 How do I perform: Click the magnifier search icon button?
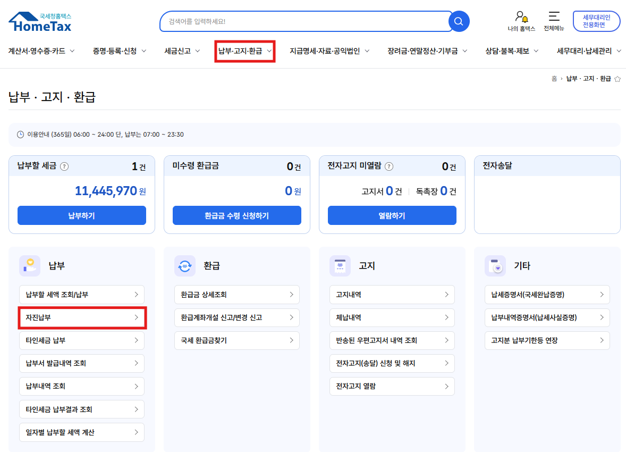[x=459, y=21]
